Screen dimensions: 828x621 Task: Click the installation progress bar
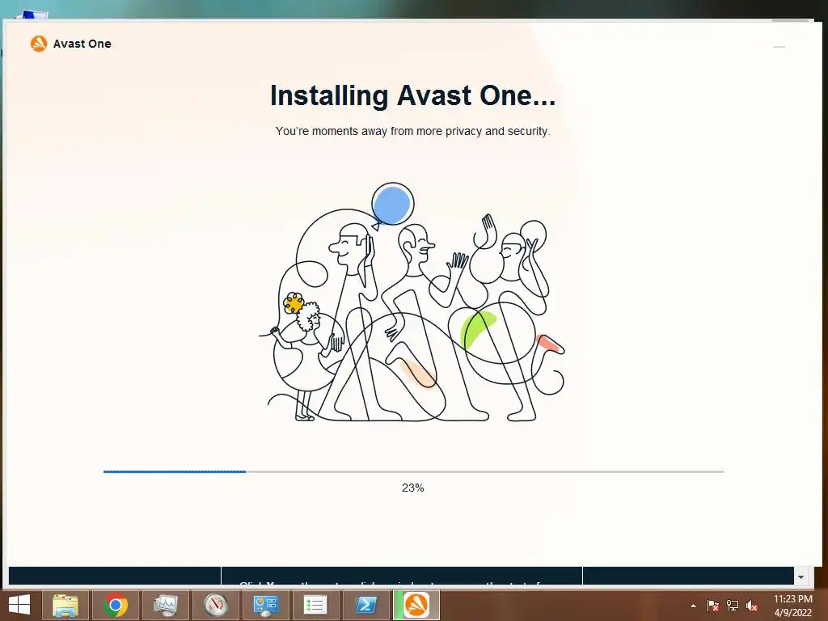413,471
